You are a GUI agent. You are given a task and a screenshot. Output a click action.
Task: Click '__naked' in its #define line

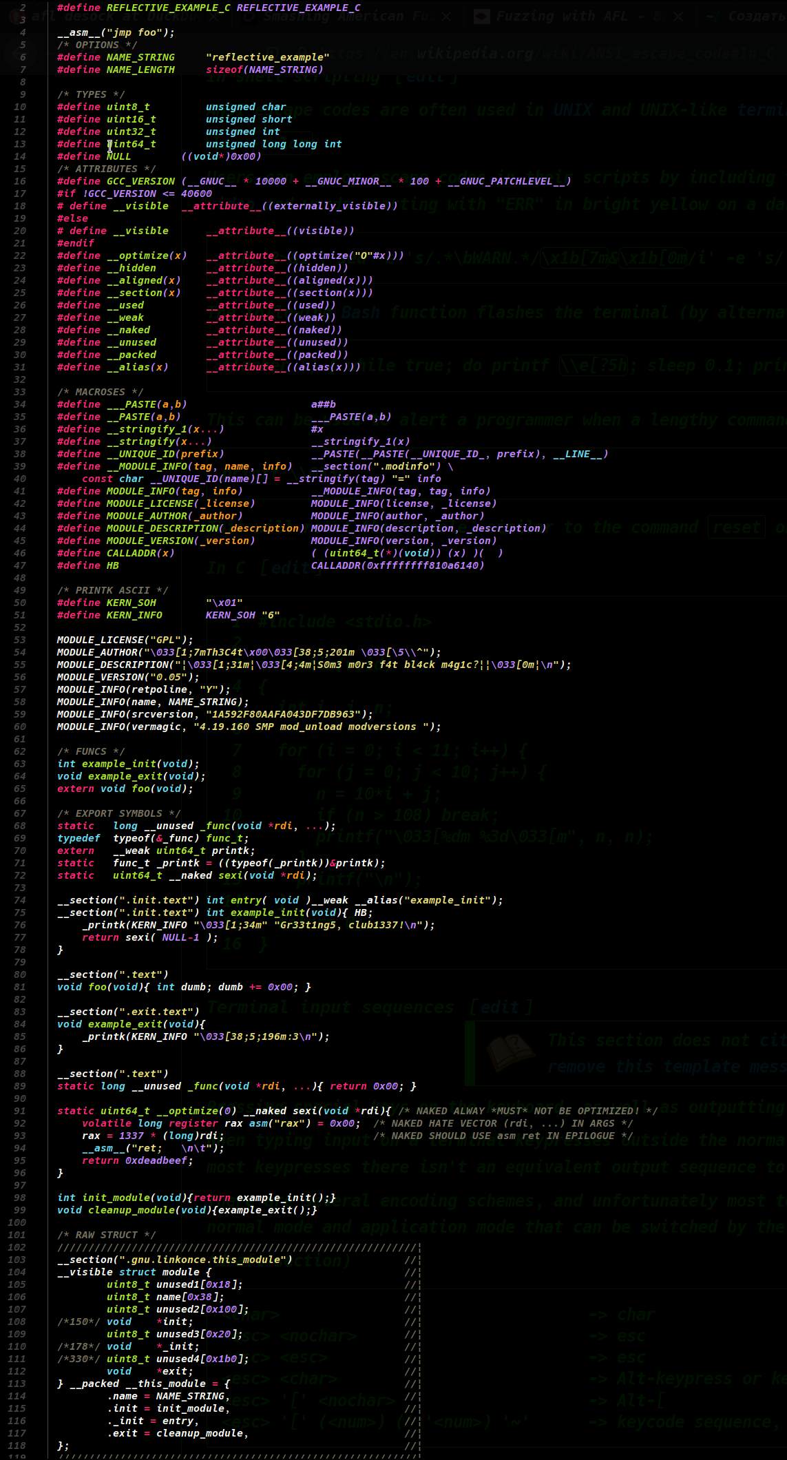[128, 330]
